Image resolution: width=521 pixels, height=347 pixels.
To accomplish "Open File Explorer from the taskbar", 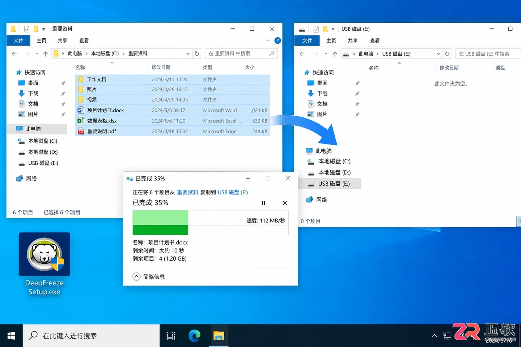I will [x=219, y=336].
